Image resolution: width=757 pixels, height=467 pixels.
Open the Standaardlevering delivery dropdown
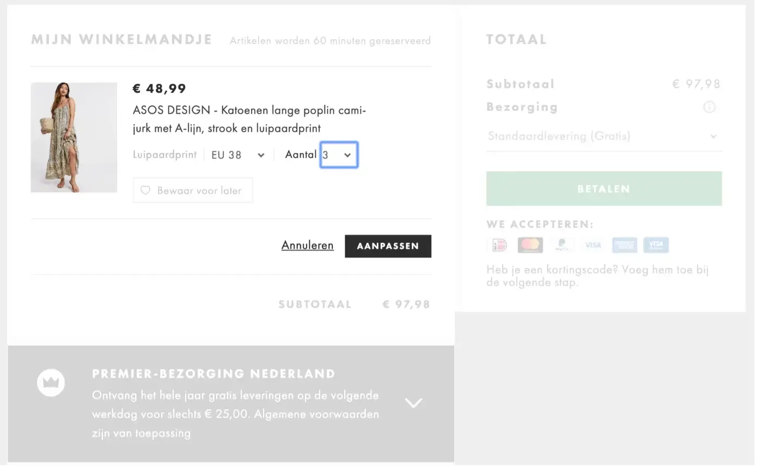point(603,136)
